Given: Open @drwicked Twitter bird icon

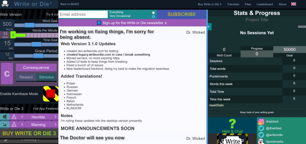Looking at the screenshot, I should [261, 128].
